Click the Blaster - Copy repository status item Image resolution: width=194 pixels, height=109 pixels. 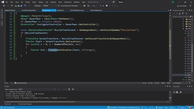click(x=166, y=107)
